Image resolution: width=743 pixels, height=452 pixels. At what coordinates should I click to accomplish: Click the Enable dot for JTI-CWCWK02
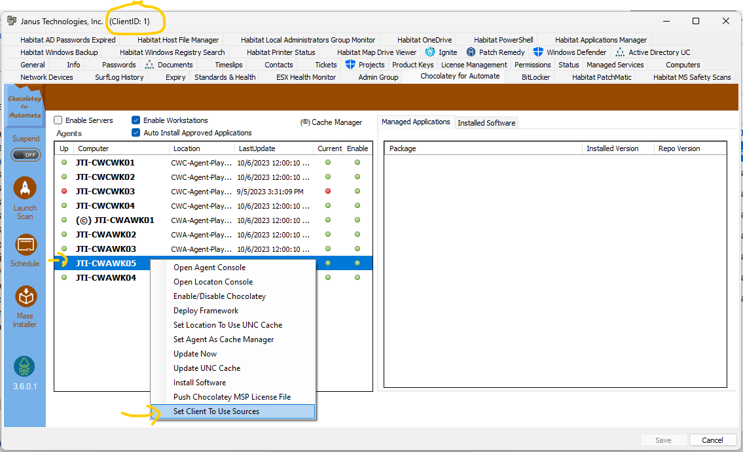[357, 177]
